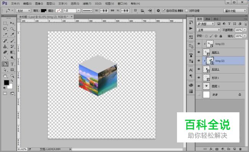Select the Gradient tool
The width and height of the screenshot is (249, 152).
click(12, 52)
